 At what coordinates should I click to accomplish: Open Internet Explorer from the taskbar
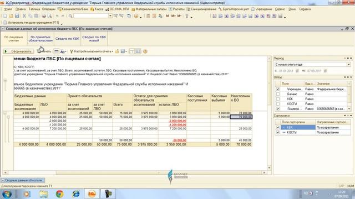tap(75, 194)
